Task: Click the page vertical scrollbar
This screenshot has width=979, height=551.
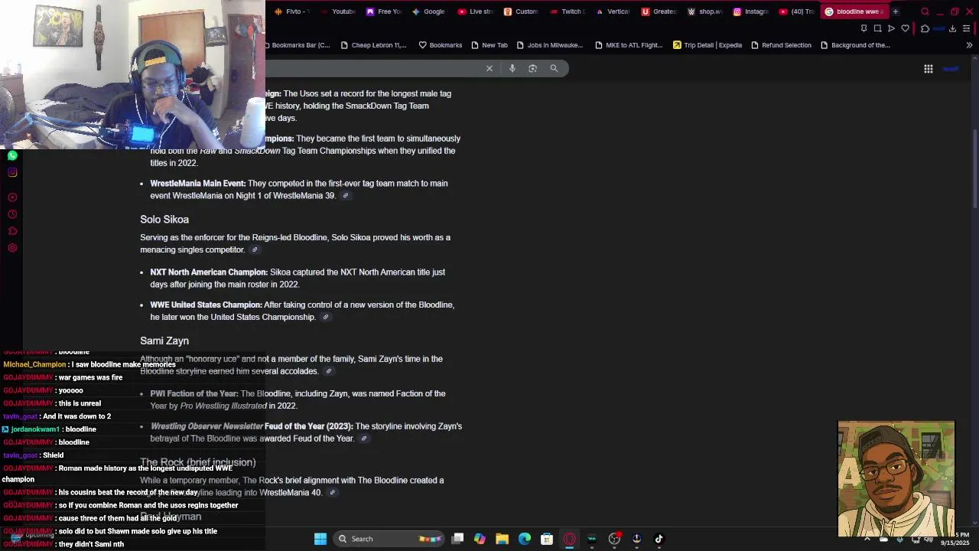Action: pos(974,168)
